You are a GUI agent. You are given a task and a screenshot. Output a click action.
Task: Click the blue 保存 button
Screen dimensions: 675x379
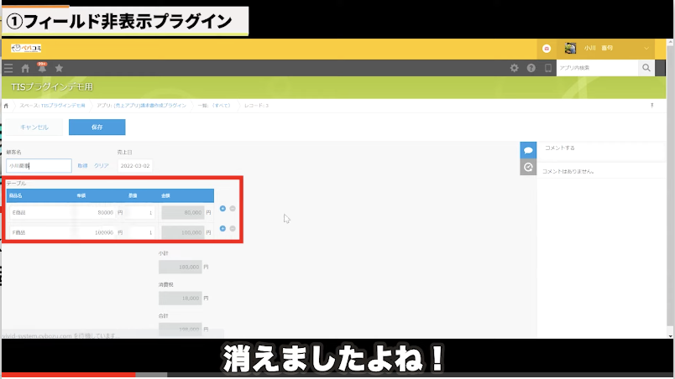(x=97, y=127)
